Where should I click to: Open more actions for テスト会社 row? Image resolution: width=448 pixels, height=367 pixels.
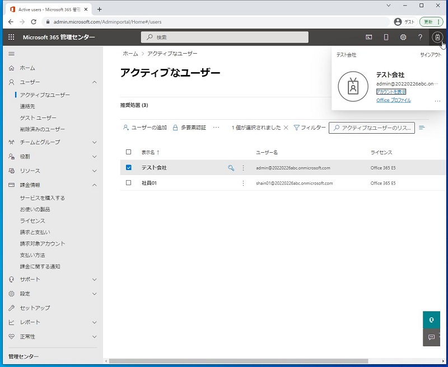pos(243,168)
